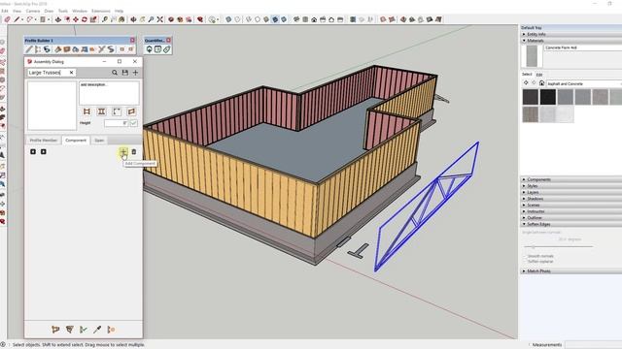This screenshot has height=349, width=622.
Task: Open the Asphalt and Concrete materials dropdown
Action: coord(584,83)
